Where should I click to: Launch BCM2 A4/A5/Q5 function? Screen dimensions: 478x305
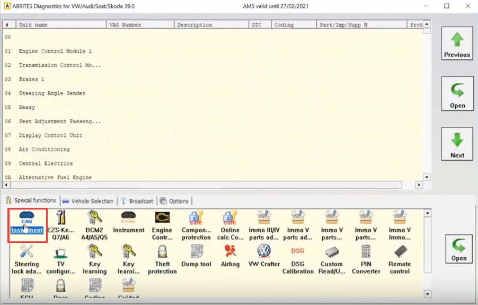[94, 225]
